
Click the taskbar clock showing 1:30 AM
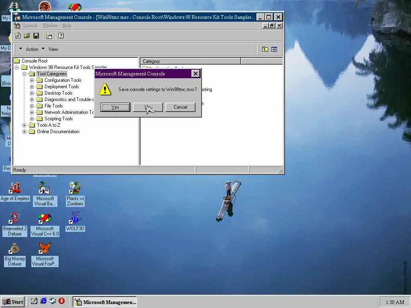coord(395,302)
